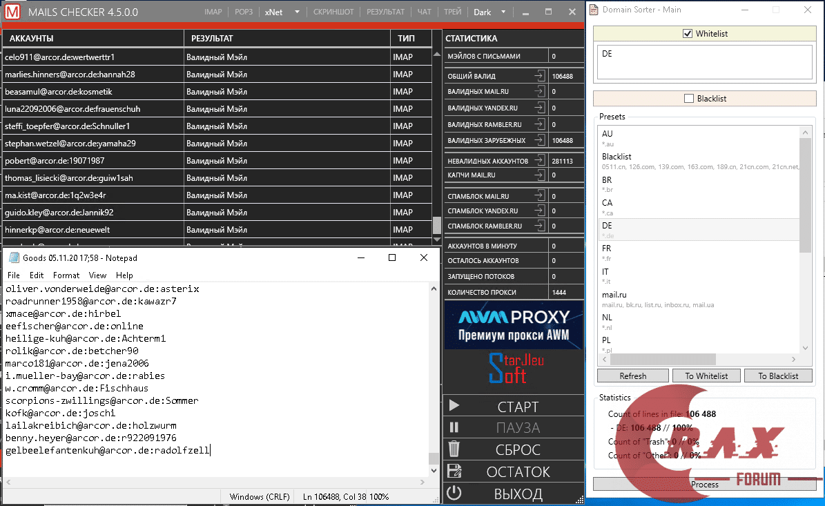Click Refresh in Domain Sorter
The height and width of the screenshot is (506, 825).
click(633, 376)
